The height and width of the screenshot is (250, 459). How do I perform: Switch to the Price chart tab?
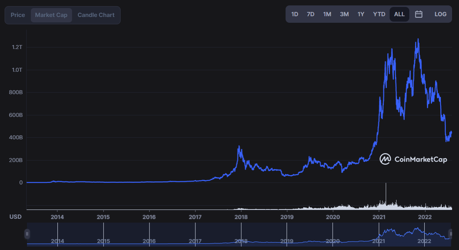coord(18,15)
